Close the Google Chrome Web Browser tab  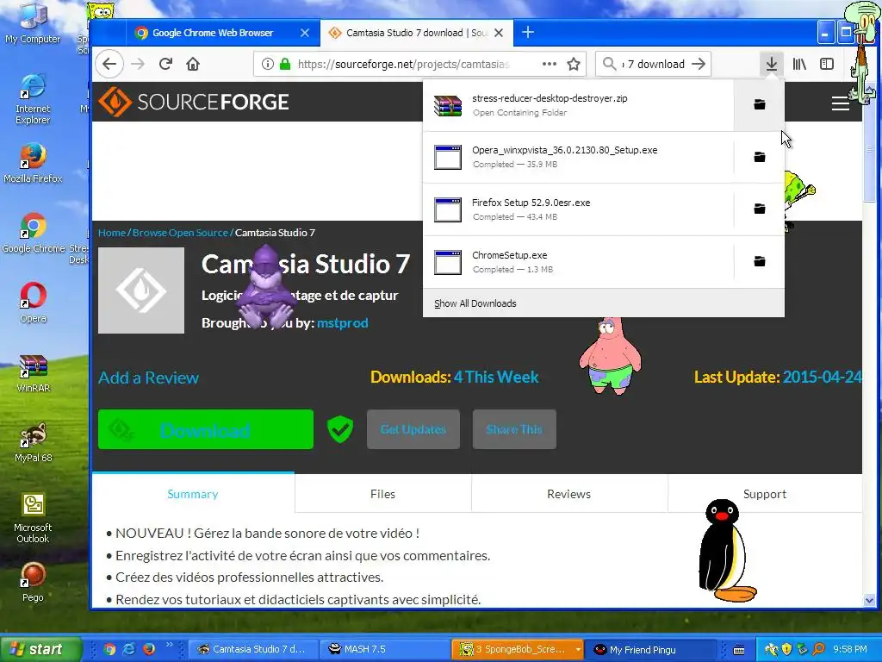tap(305, 33)
